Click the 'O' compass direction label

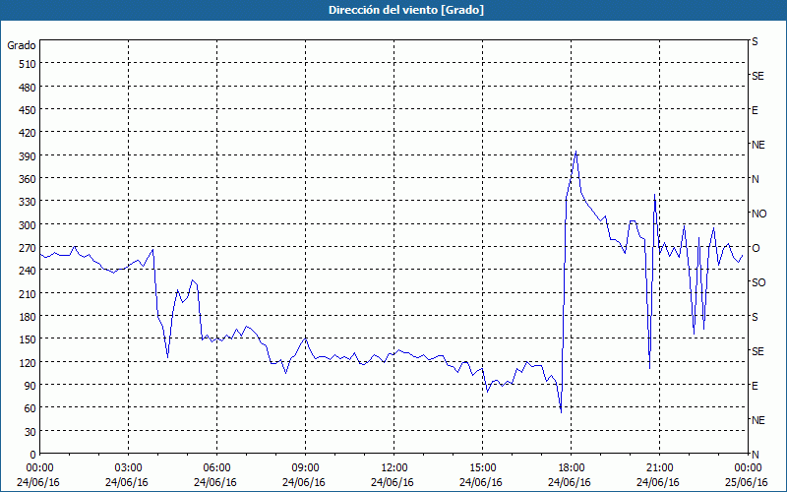tap(756, 248)
